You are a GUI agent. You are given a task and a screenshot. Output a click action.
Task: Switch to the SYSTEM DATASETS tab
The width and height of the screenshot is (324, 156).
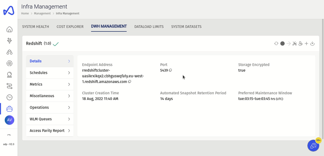(186, 27)
